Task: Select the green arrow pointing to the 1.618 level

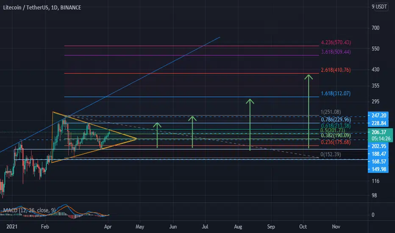Action: click(x=250, y=125)
